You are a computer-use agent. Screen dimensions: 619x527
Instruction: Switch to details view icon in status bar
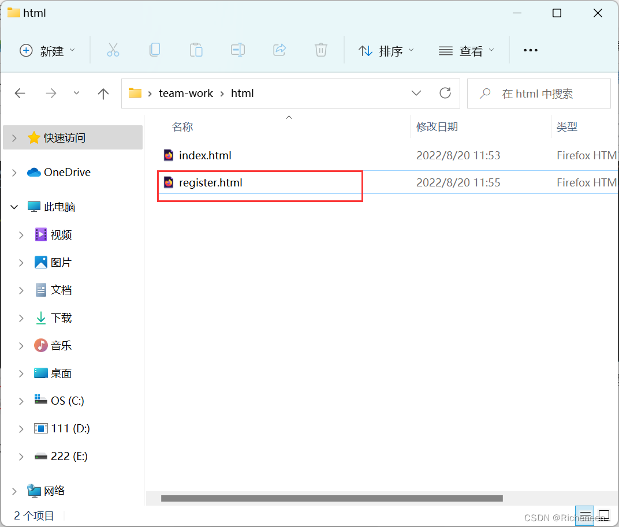[x=585, y=515]
